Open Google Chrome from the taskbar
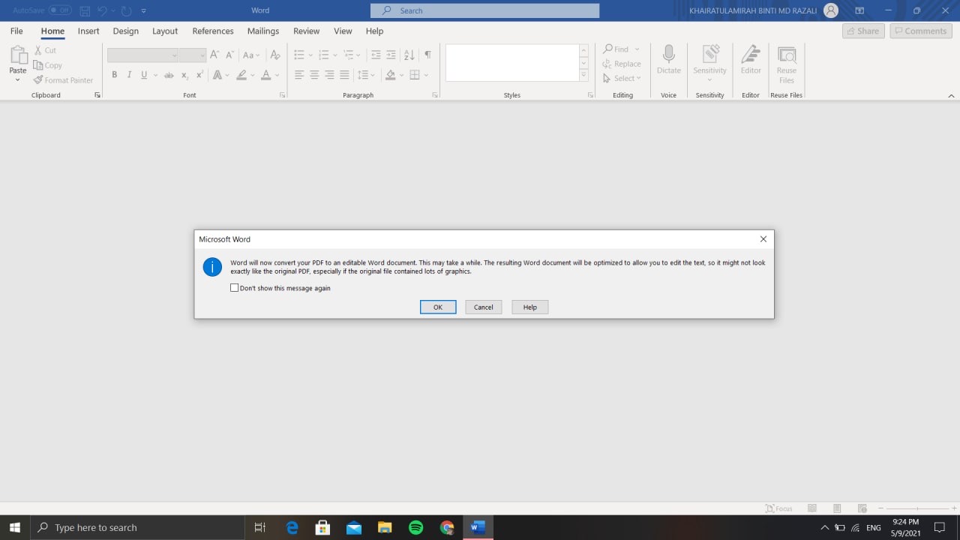This screenshot has width=960, height=540. [447, 527]
